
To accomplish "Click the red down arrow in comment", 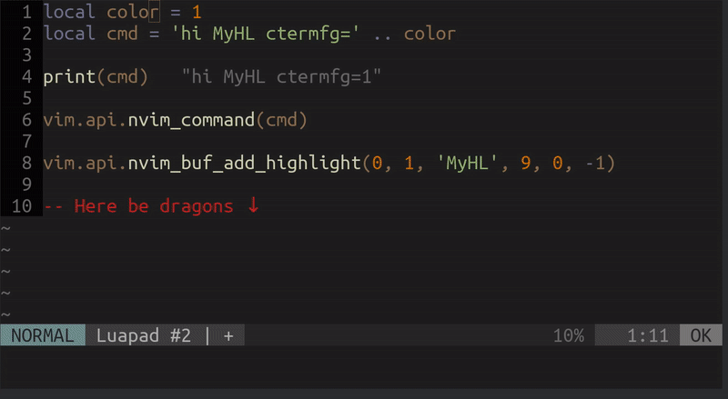I will [x=253, y=204].
